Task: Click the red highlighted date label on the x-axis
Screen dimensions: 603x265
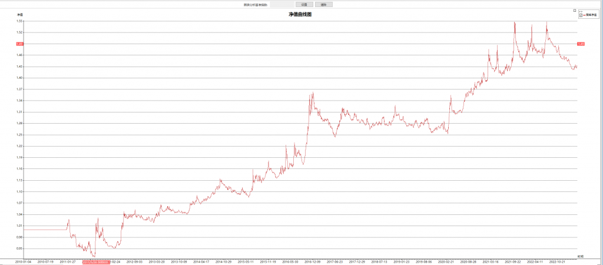Action: tap(95, 261)
